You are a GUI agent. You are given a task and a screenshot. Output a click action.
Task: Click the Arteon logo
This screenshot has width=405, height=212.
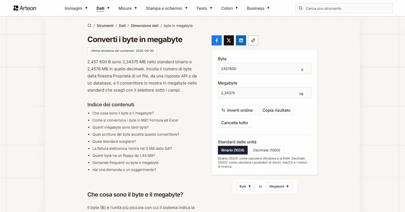pyautogui.click(x=25, y=8)
